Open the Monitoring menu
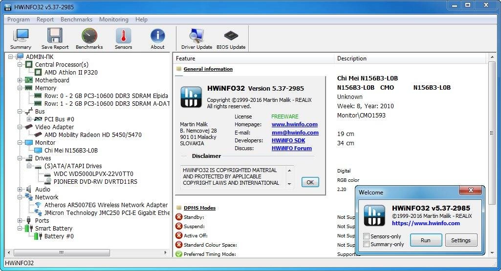 (114, 19)
